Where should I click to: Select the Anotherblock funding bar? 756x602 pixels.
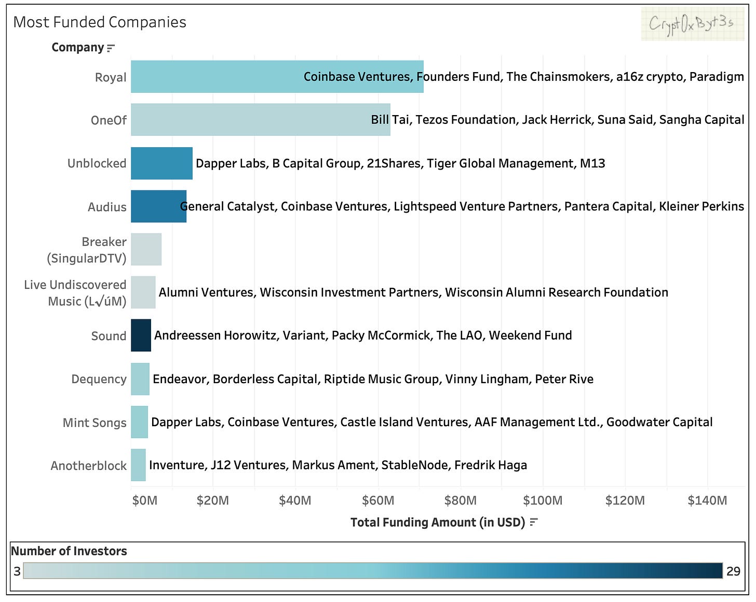point(138,465)
